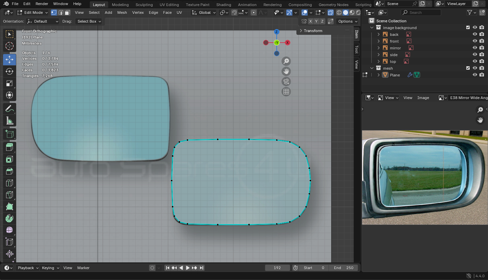Expand the back image tree item
488x280 pixels.
[x=379, y=34]
